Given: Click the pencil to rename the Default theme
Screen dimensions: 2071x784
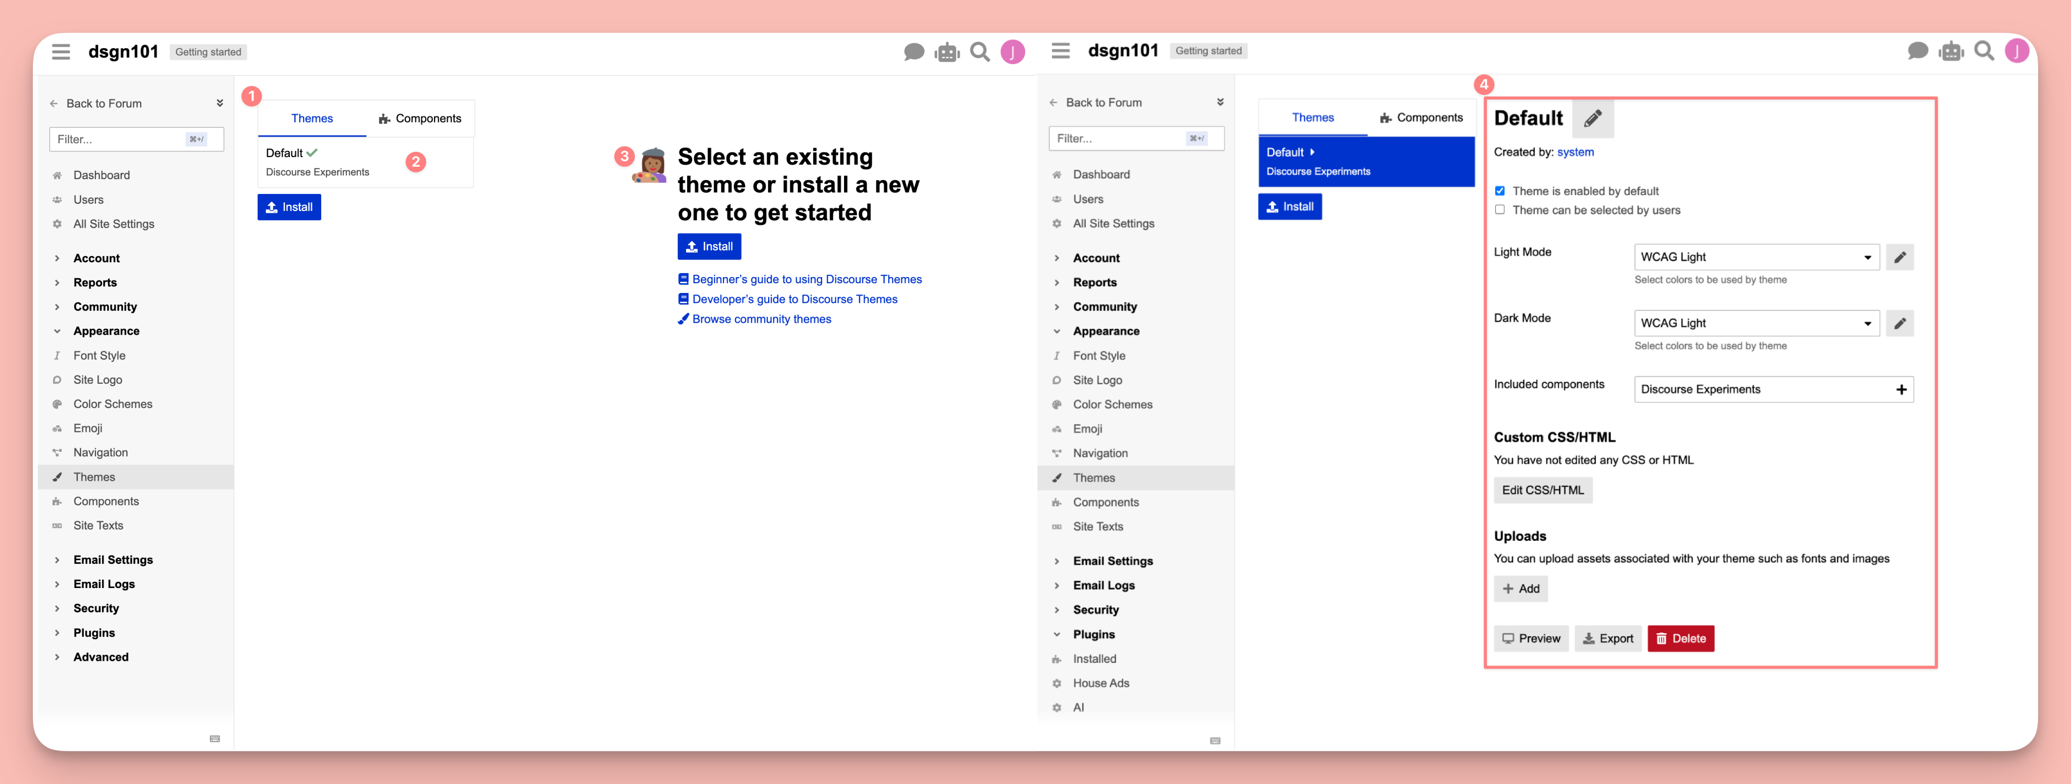Looking at the screenshot, I should pyautogui.click(x=1593, y=117).
